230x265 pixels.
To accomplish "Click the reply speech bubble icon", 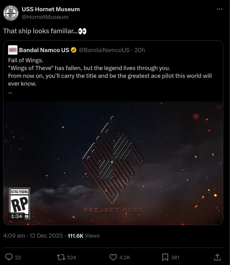I will click(x=9, y=257).
